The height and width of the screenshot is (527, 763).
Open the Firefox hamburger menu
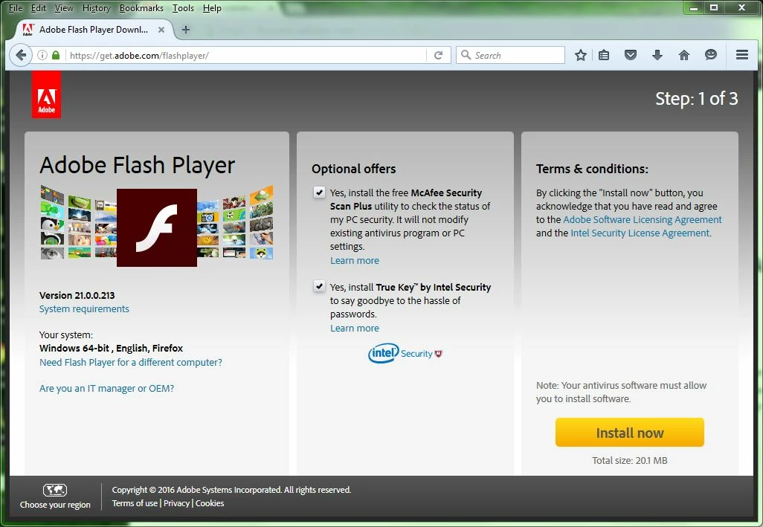[x=742, y=55]
